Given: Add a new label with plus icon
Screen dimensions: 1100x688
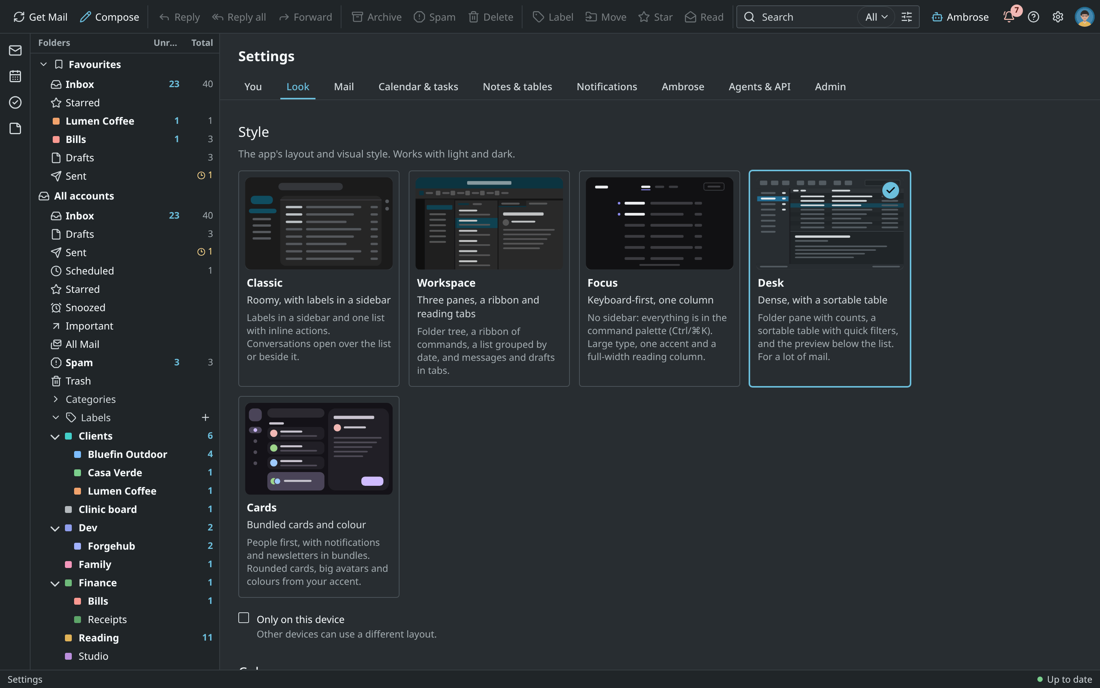Looking at the screenshot, I should coord(205,417).
